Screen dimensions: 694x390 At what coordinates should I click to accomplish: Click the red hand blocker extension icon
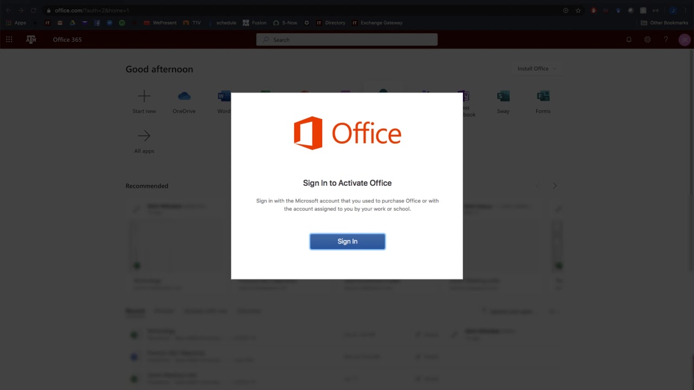[594, 10]
